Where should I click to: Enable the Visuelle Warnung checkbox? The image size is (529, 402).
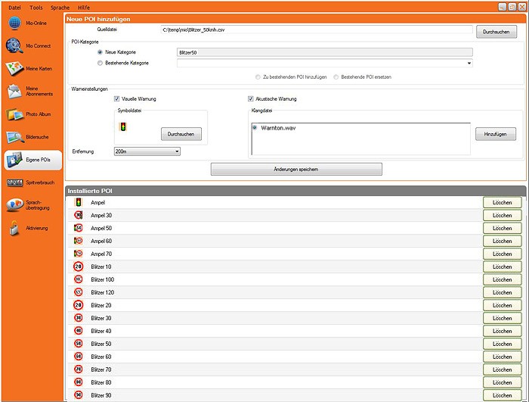[117, 99]
